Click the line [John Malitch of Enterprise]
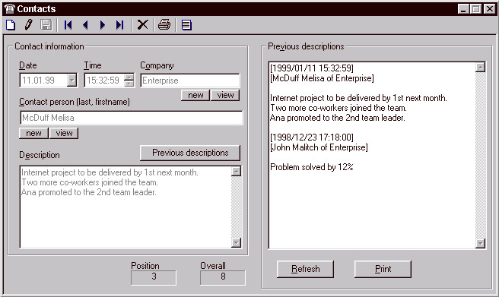Screen dimensions: 499x297 pyautogui.click(x=319, y=147)
